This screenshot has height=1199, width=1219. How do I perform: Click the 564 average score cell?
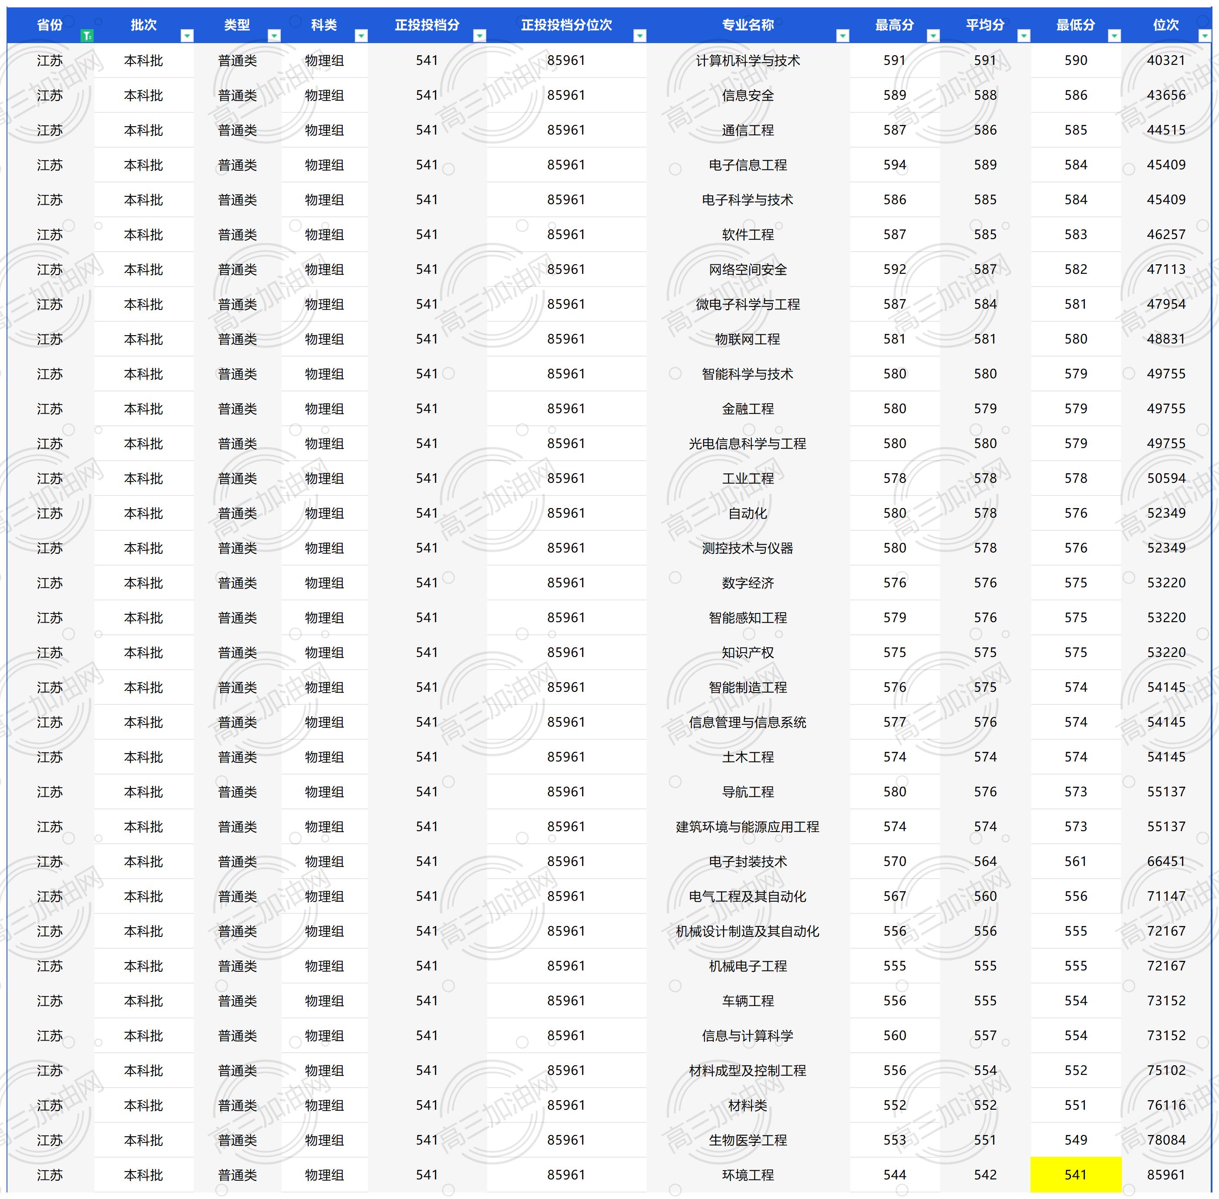coord(985,862)
